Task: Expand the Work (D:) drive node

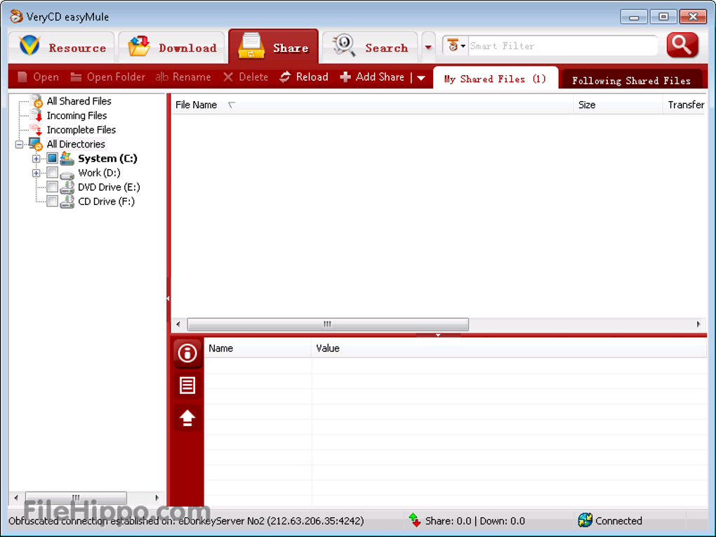Action: coord(36,173)
